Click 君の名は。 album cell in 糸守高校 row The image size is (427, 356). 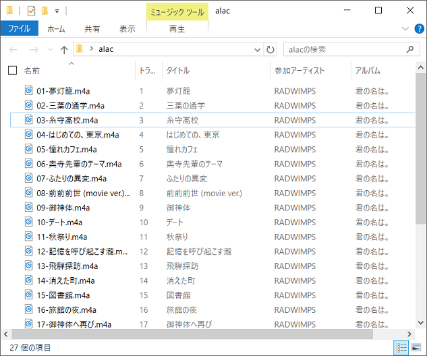coord(372,120)
